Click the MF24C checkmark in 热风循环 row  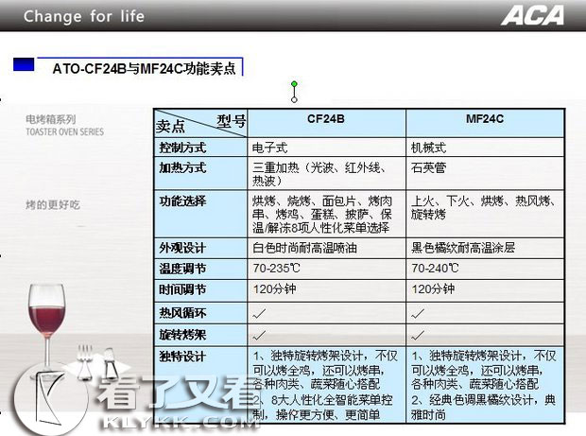pyautogui.click(x=418, y=313)
